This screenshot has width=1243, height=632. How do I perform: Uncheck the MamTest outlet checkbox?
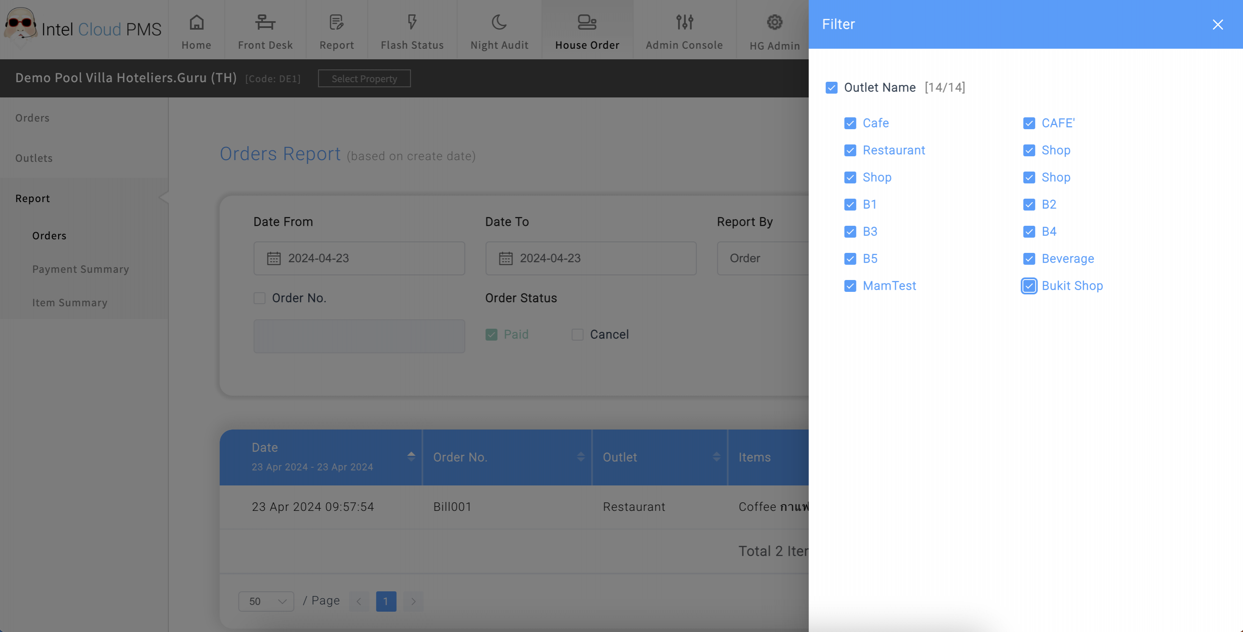click(850, 286)
